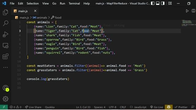
Task: Open Run and Debug view
Action: tap(6, 35)
